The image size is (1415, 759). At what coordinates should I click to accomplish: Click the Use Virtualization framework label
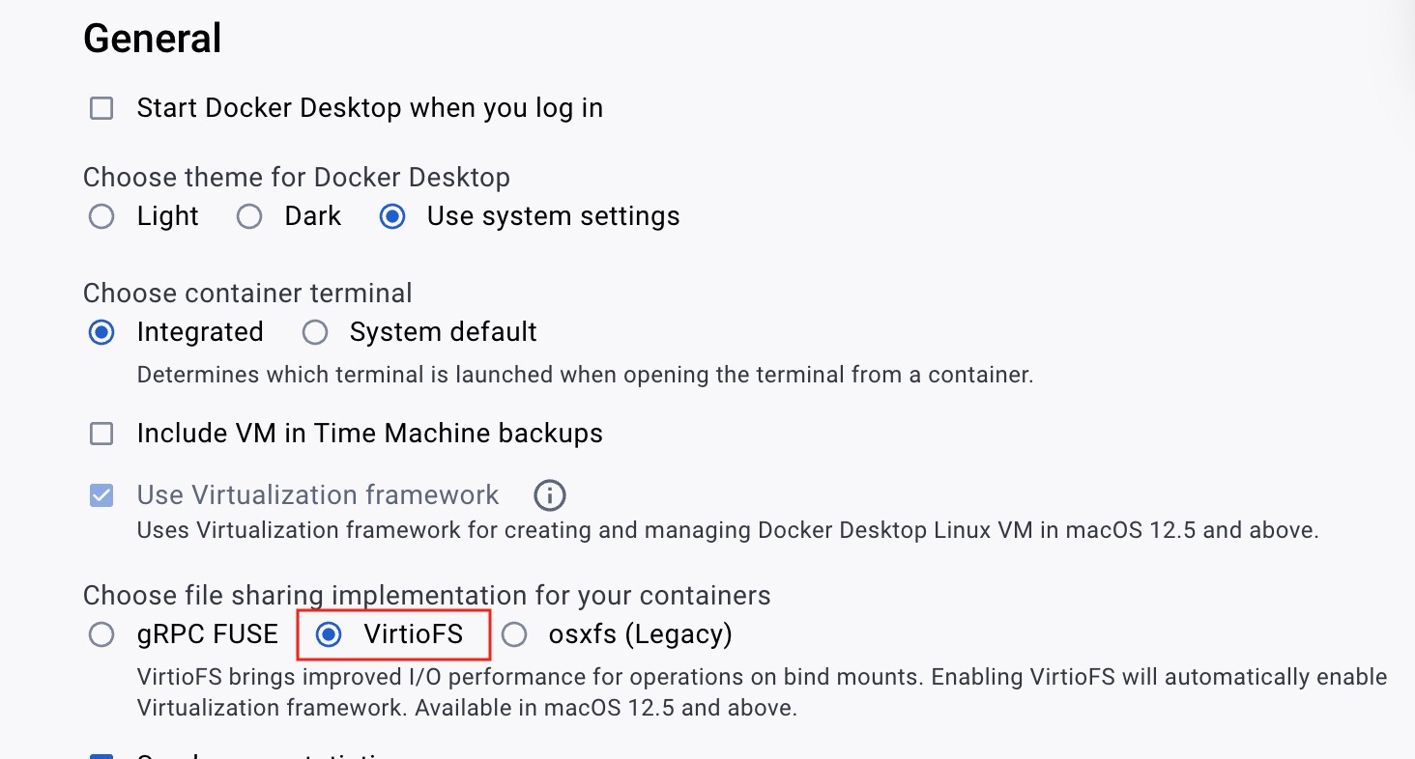[x=318, y=495]
